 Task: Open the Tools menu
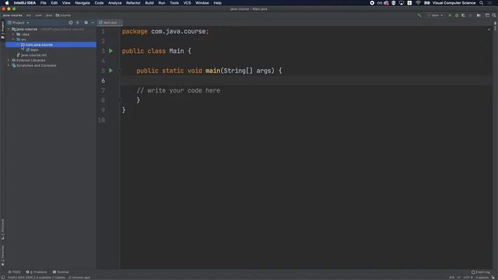point(174,3)
